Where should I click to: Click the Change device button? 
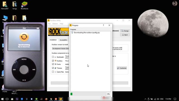click(x=125, y=31)
